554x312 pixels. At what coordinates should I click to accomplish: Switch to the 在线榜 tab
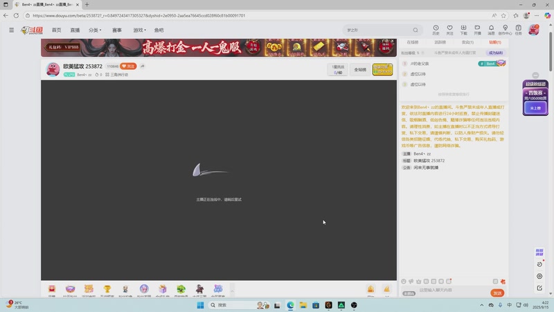click(412, 42)
